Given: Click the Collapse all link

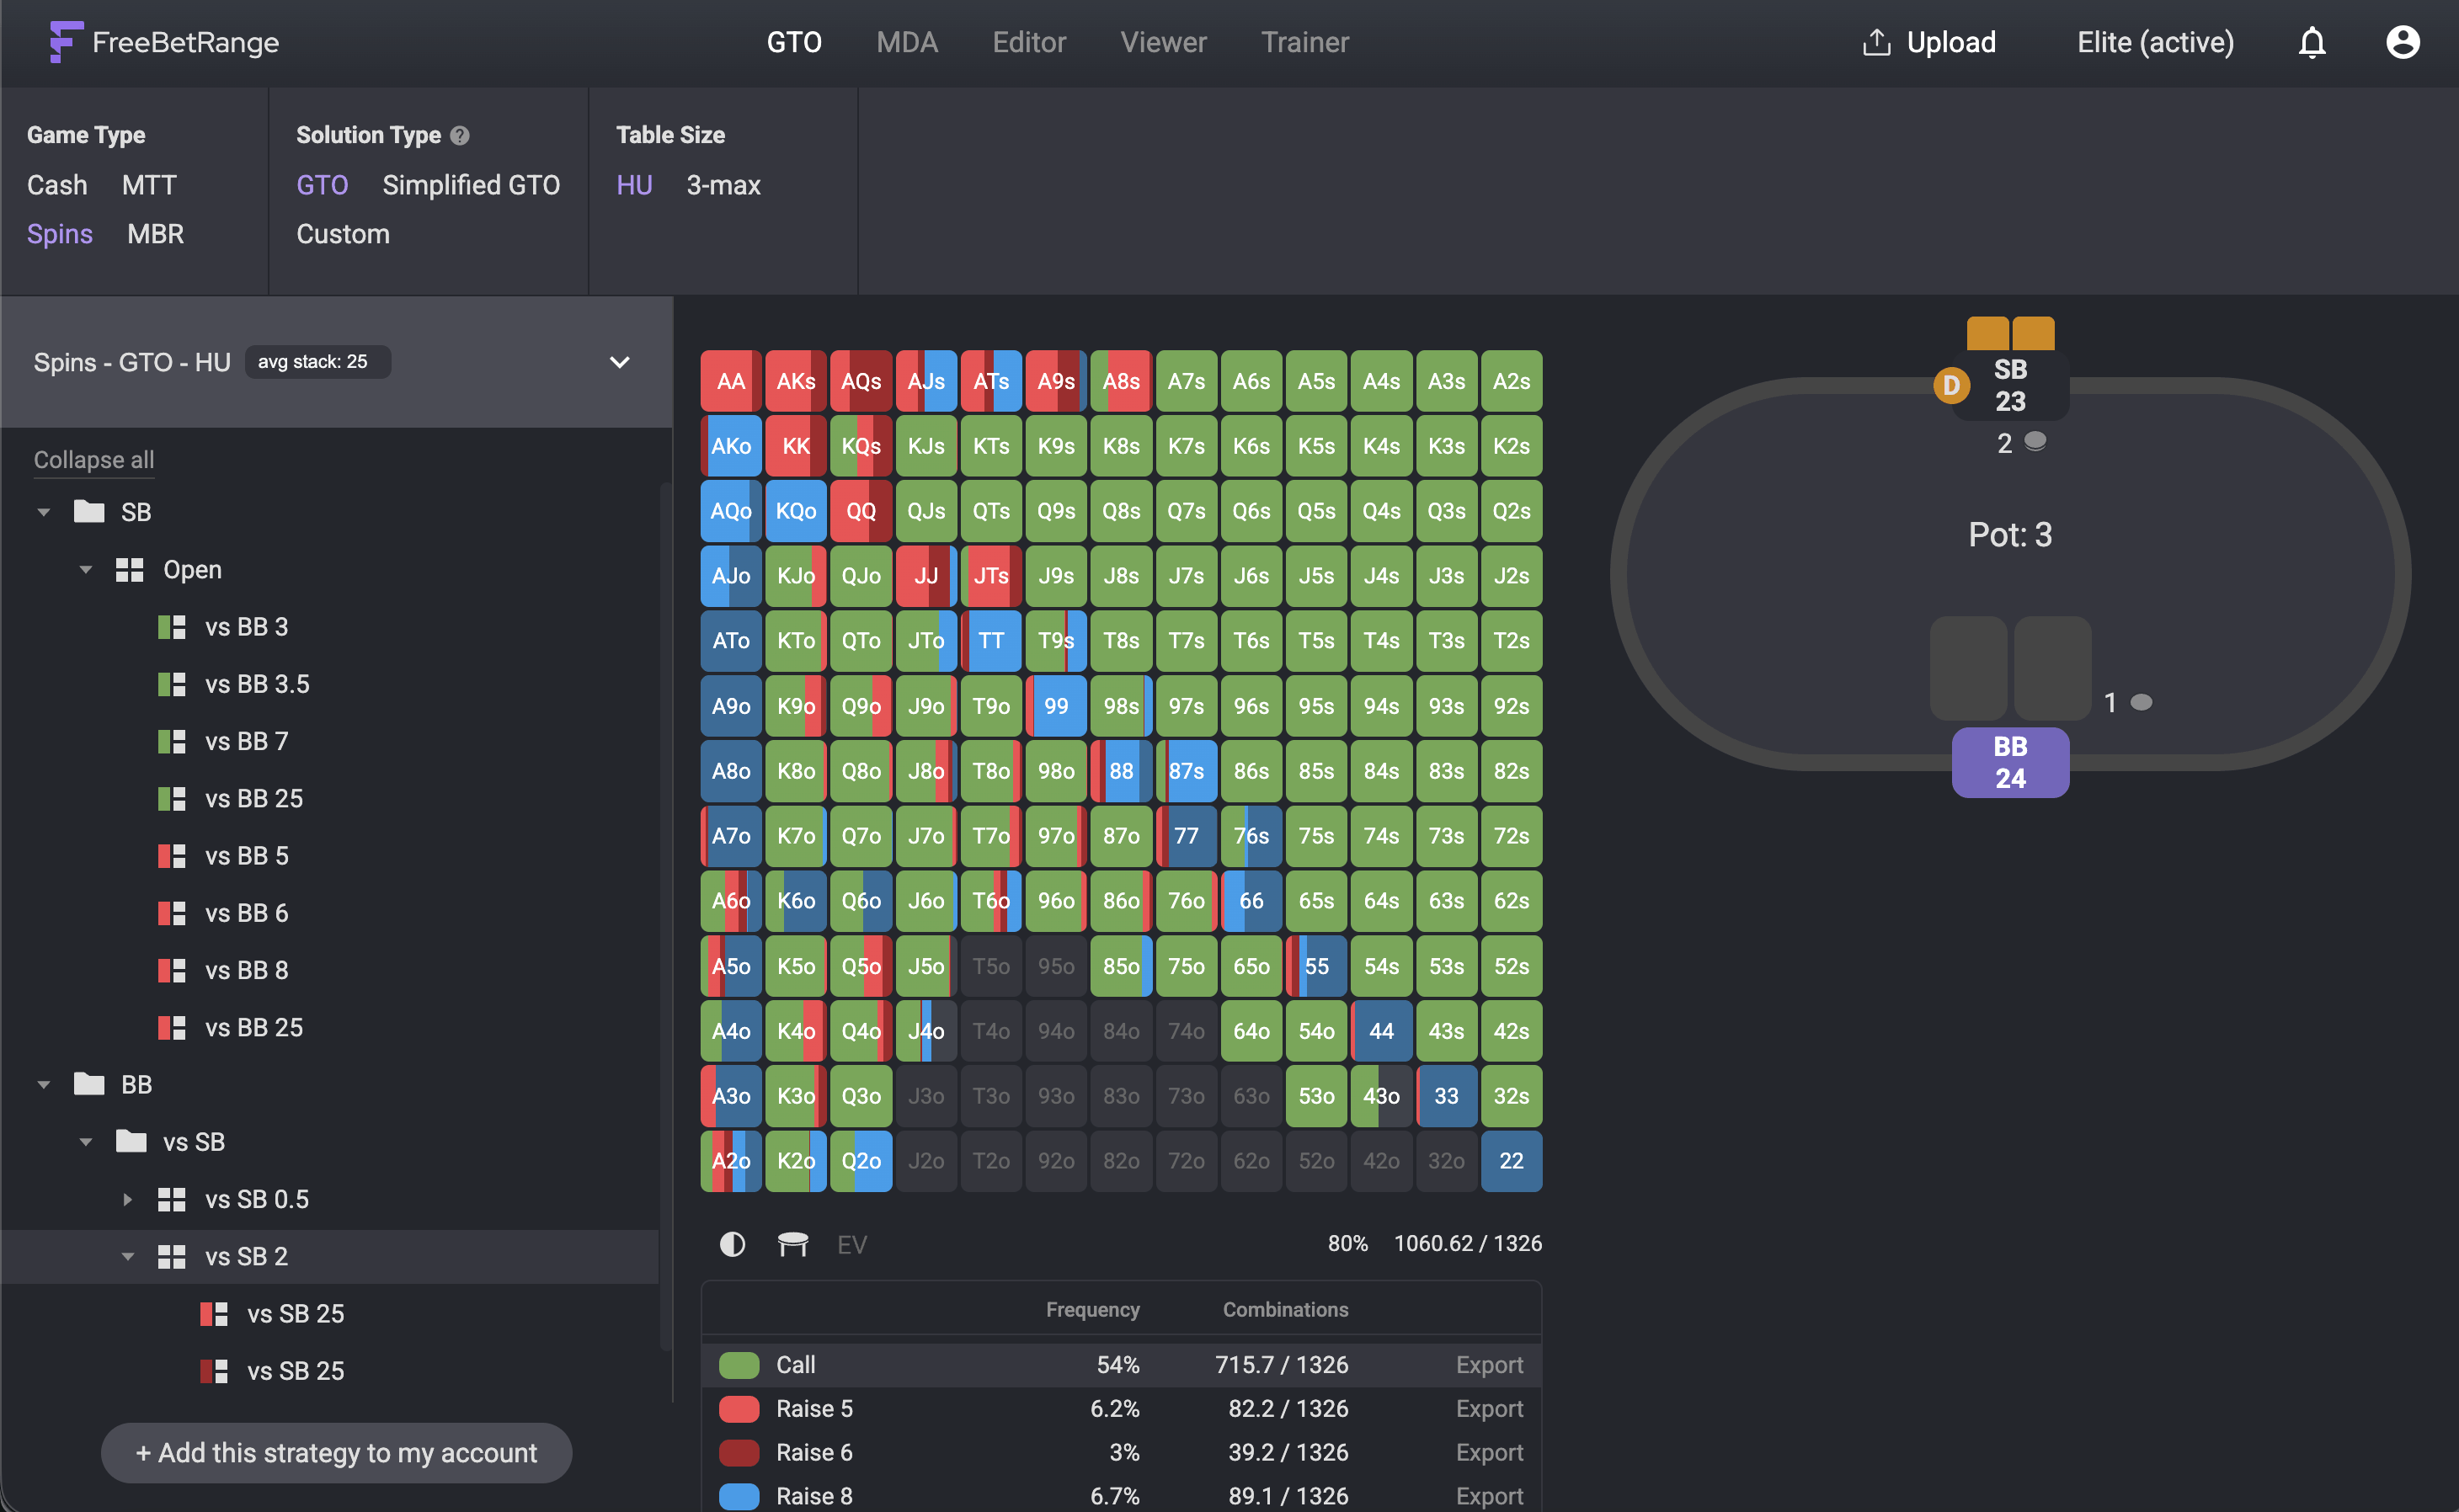Looking at the screenshot, I should pyautogui.click(x=93, y=460).
